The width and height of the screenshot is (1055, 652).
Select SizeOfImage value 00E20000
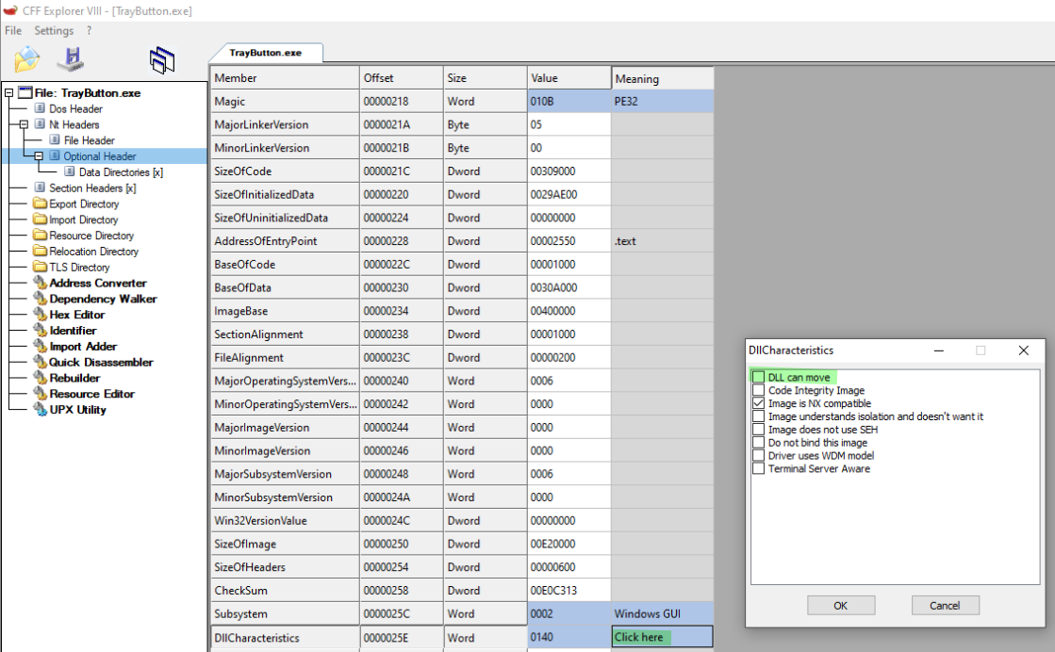click(569, 544)
